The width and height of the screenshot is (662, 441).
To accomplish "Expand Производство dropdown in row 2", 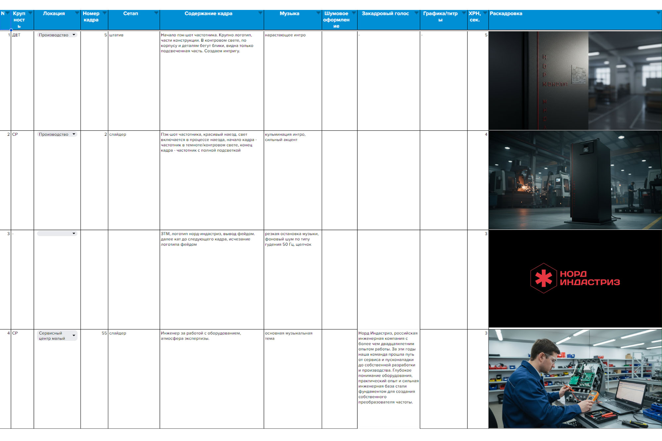I will (74, 134).
